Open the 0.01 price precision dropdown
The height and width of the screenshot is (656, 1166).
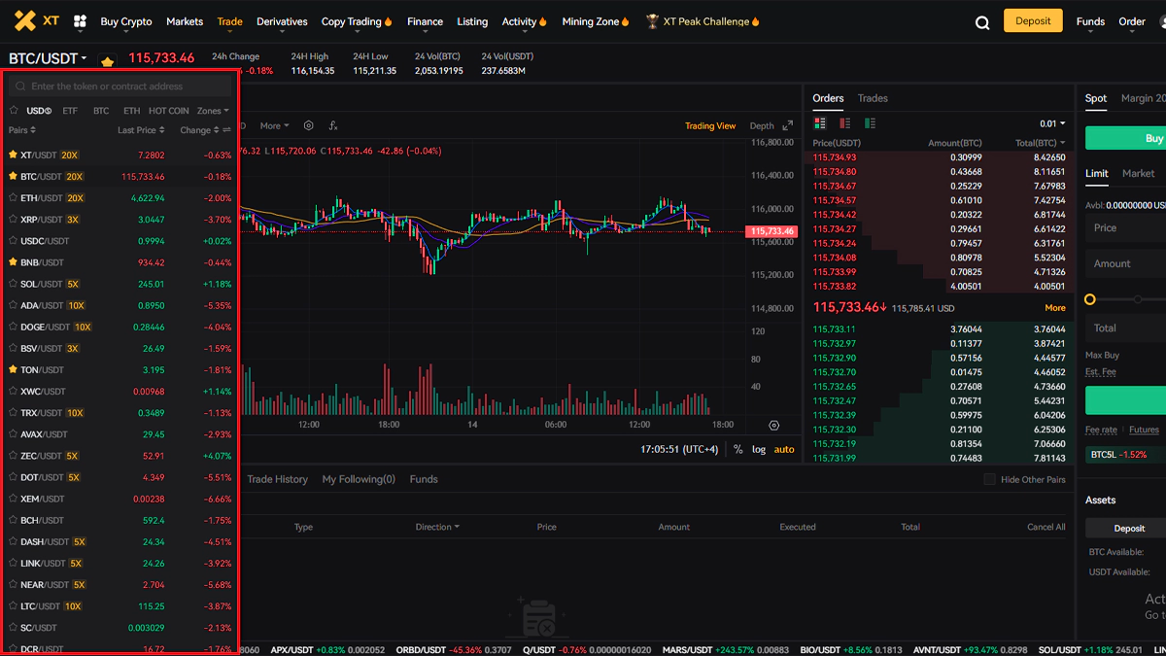pyautogui.click(x=1052, y=123)
